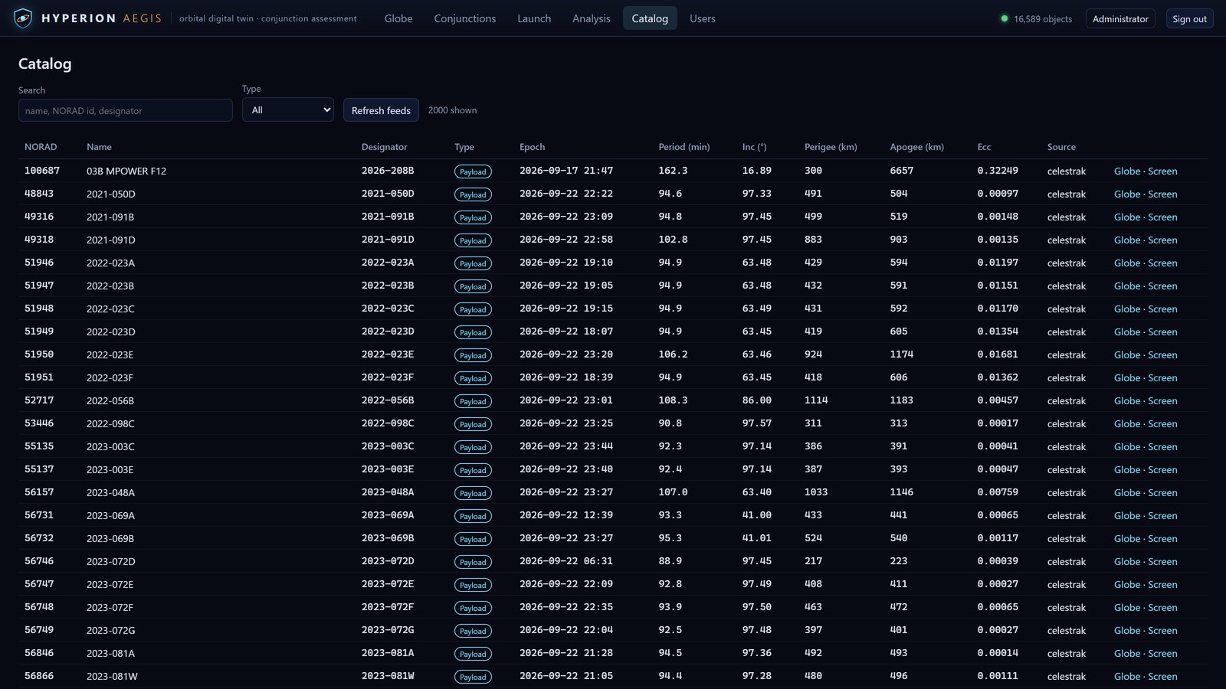Sign out of the application
The width and height of the screenshot is (1226, 689).
(x=1189, y=18)
